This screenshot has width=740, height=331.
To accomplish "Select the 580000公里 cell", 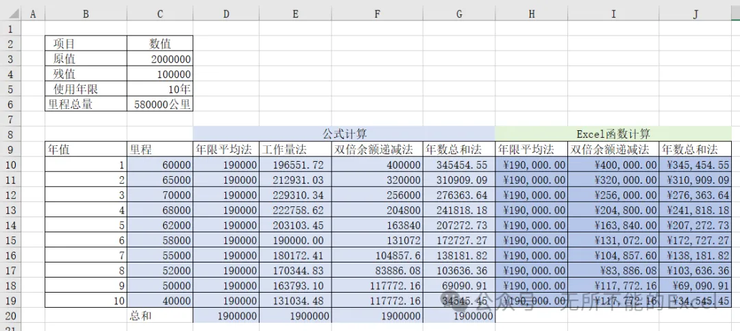I will [160, 104].
